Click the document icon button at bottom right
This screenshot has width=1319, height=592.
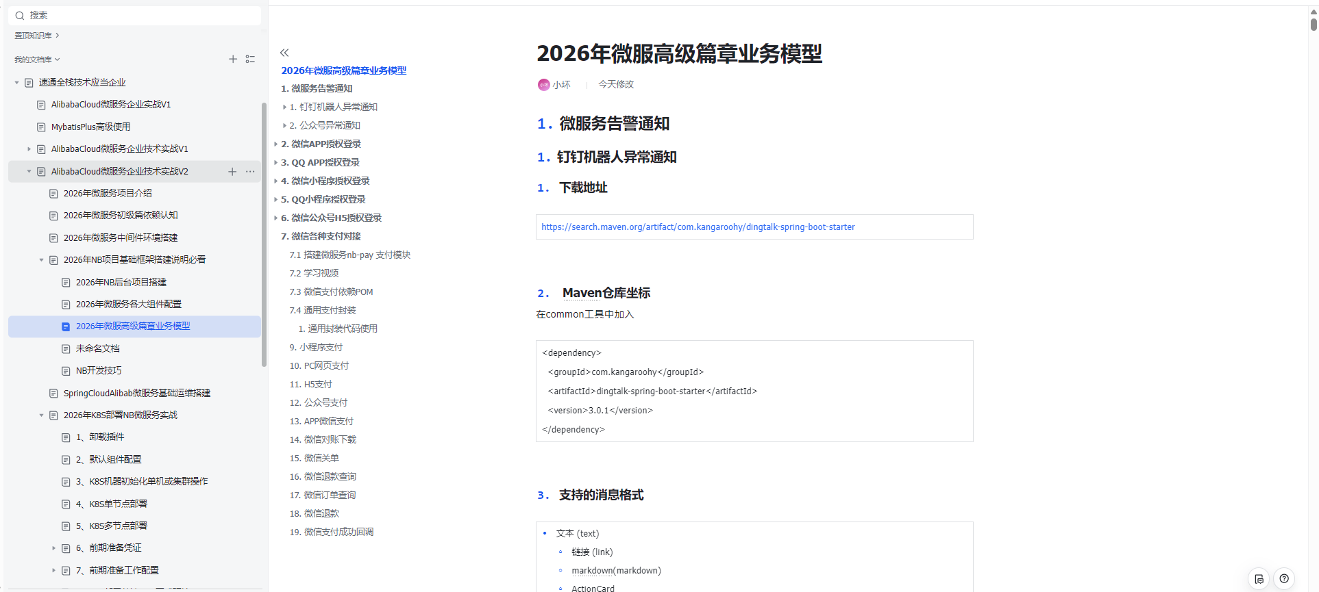click(x=1259, y=579)
